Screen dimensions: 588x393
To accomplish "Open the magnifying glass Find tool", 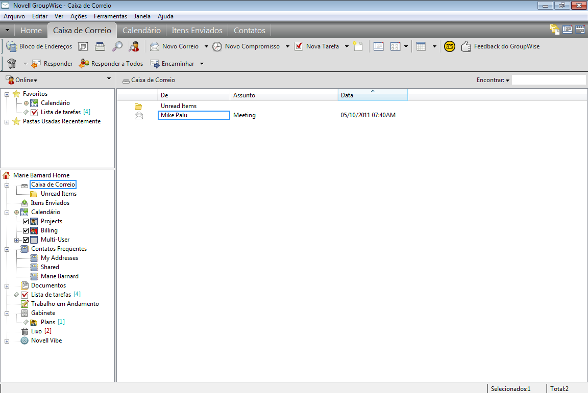I will [117, 46].
